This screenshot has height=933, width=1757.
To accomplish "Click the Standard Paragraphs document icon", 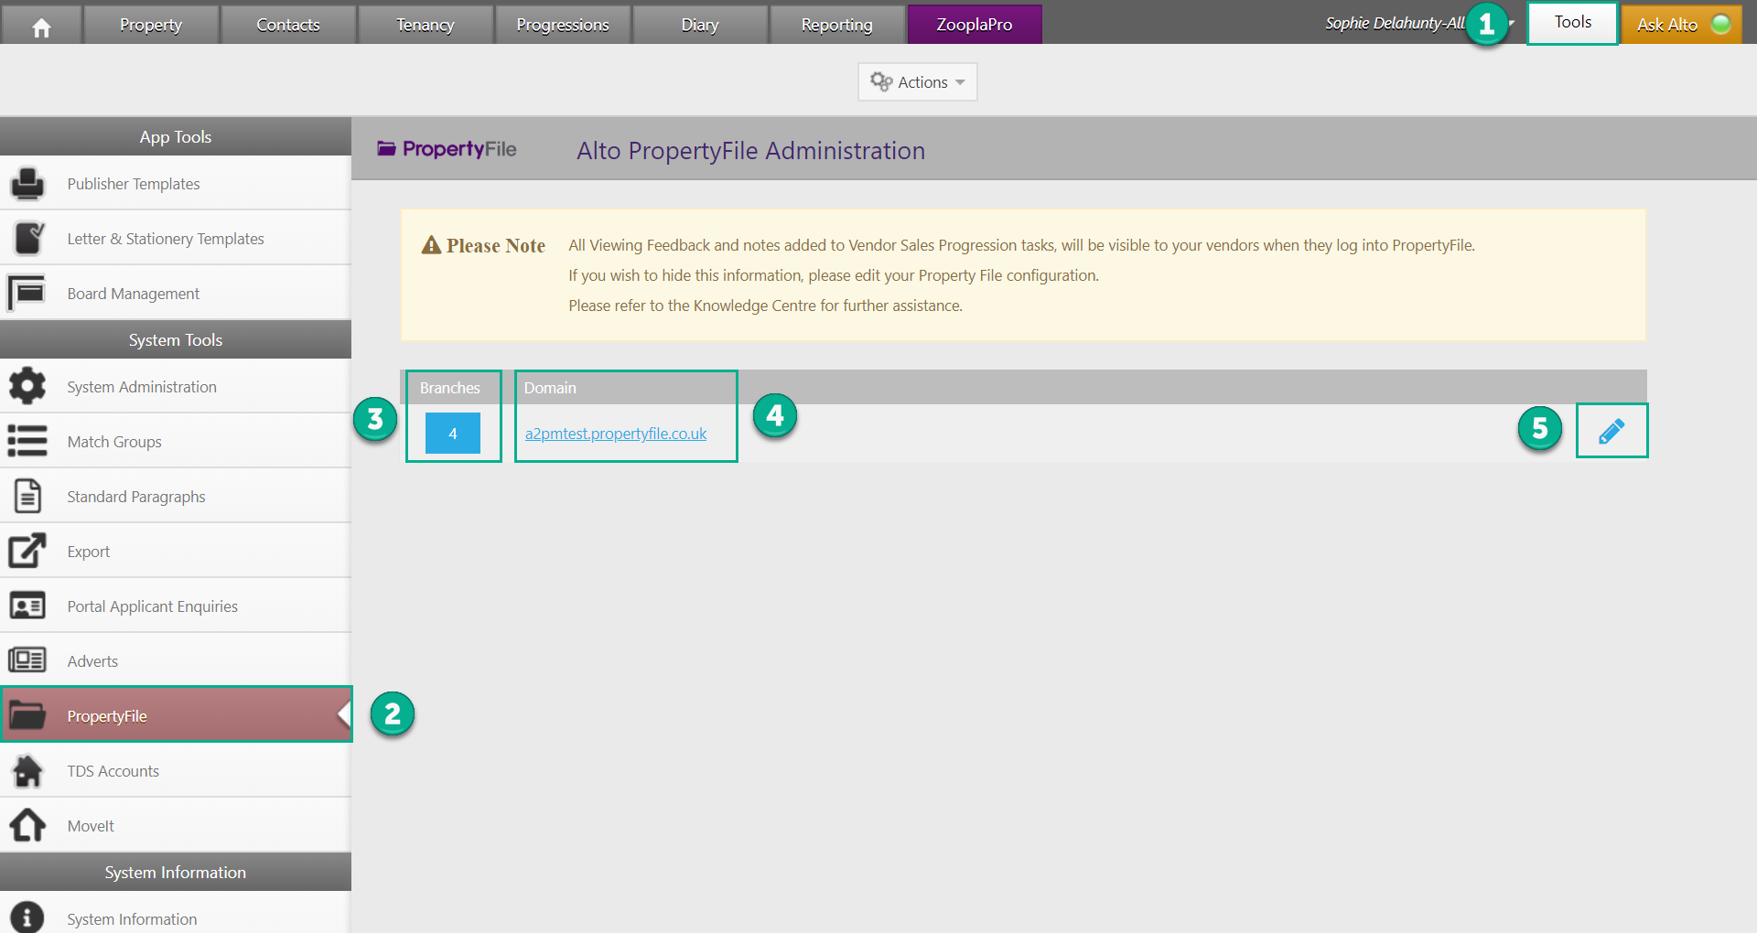I will 27,496.
